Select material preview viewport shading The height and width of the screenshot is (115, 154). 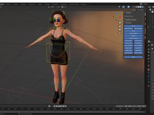tap(141, 7)
